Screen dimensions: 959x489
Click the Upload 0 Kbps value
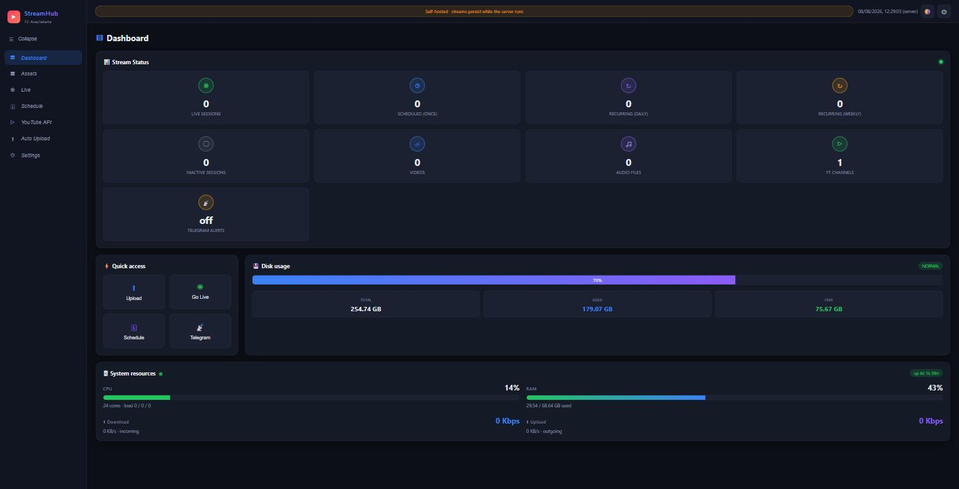tap(931, 421)
